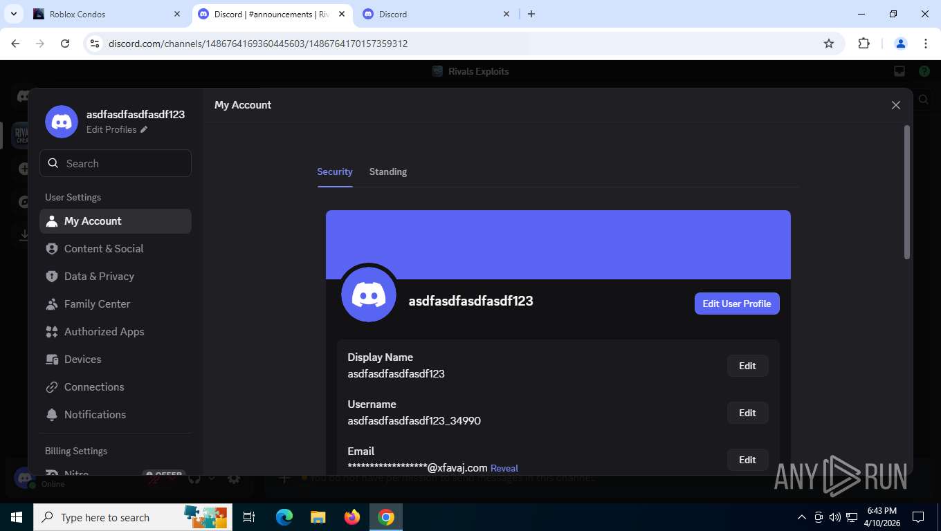Reload the Discord page
941x531 pixels.
point(65,44)
